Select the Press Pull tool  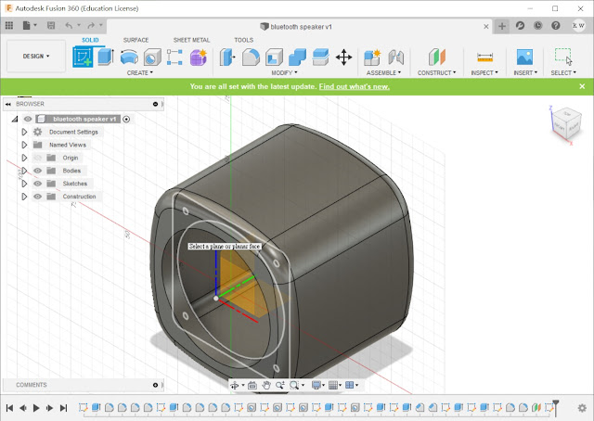[227, 57]
